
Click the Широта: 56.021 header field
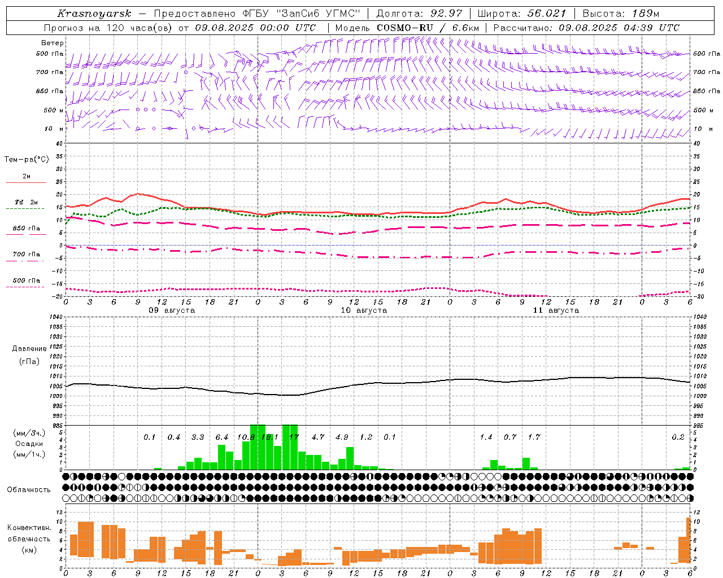pos(521,14)
